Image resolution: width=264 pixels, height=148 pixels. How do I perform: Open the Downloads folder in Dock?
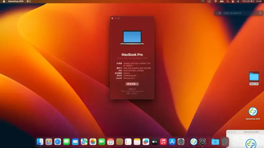coord(215,142)
